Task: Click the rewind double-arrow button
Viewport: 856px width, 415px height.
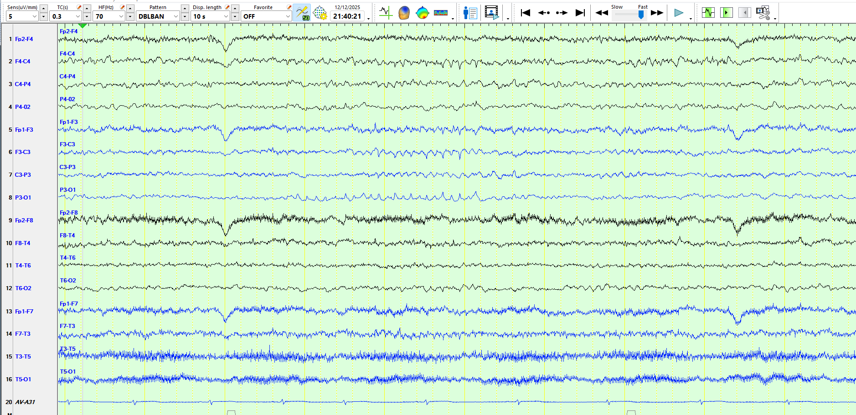Action: point(602,13)
